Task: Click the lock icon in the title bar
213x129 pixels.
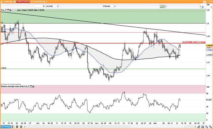Action: 1,2
